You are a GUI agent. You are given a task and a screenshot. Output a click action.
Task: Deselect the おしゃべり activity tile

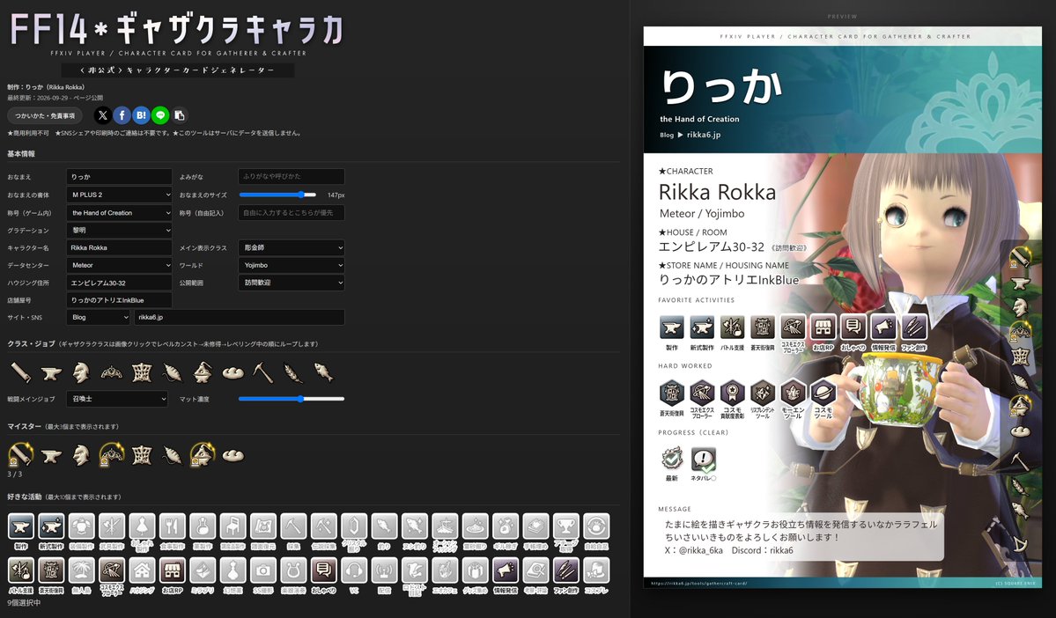(324, 576)
